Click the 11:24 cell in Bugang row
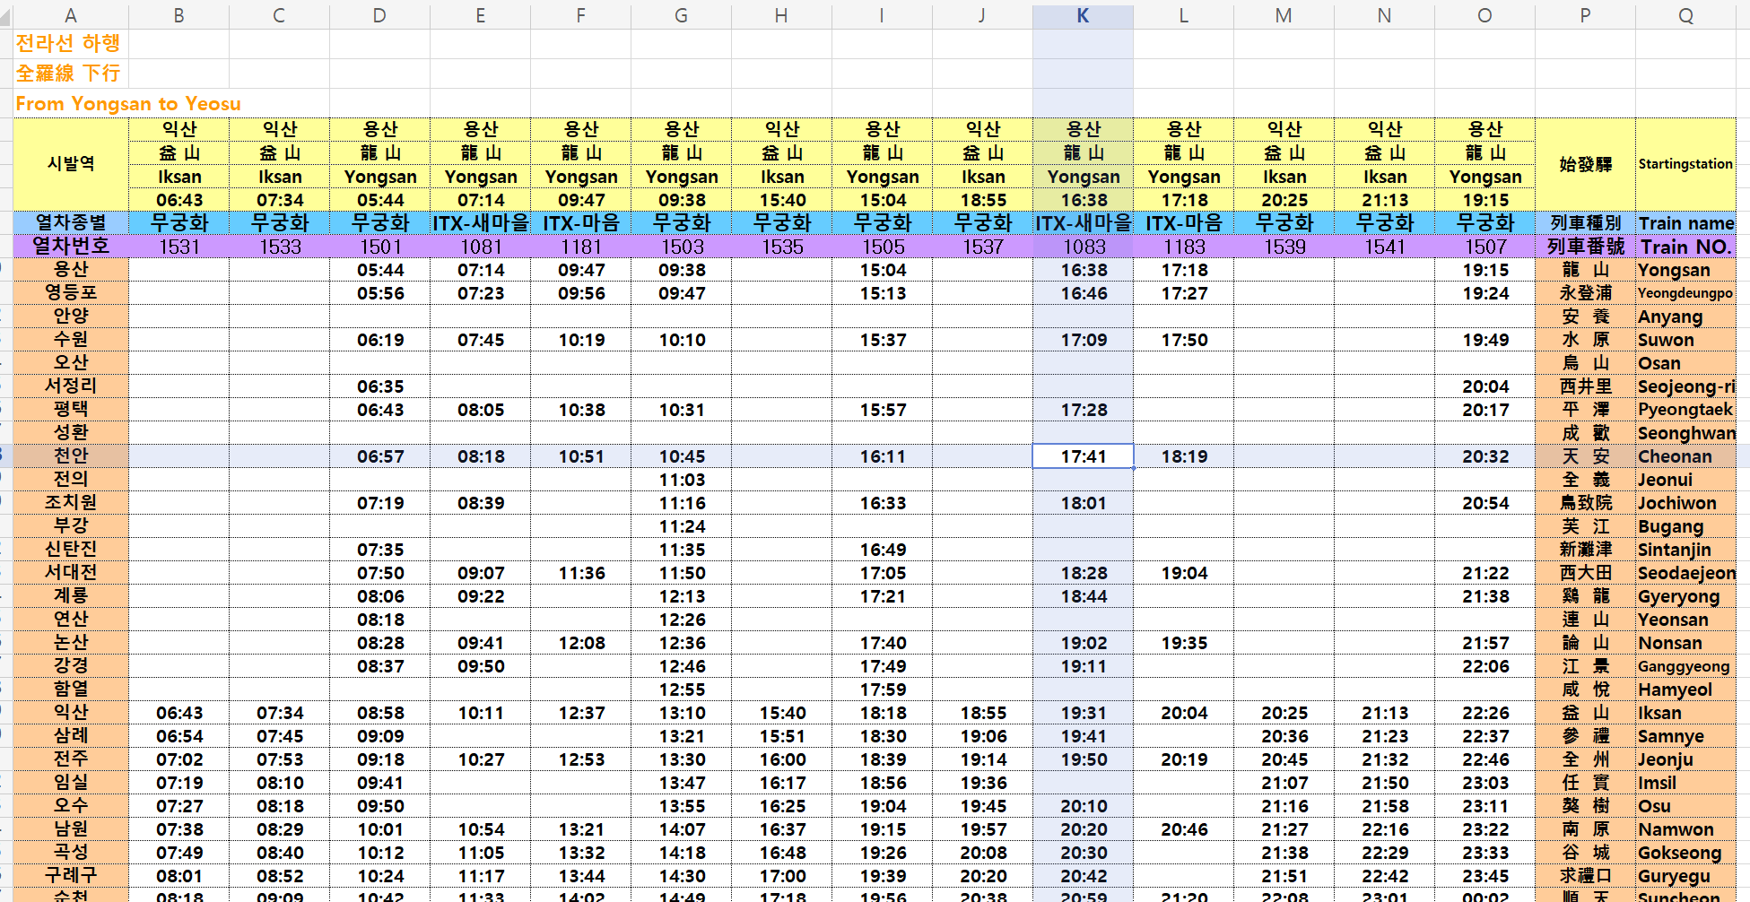 (x=682, y=526)
